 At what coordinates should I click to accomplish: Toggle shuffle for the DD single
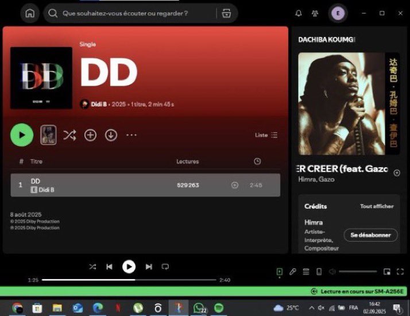tap(69, 135)
